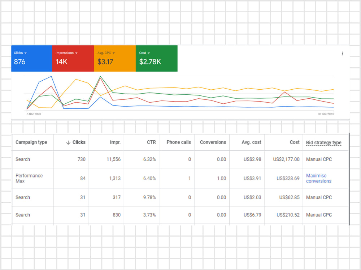Open the Clicks metric dropdown

click(x=20, y=53)
